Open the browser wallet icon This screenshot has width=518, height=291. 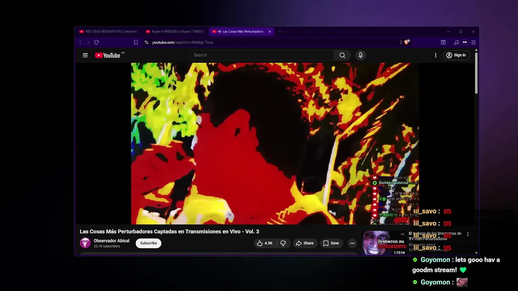pos(443,42)
